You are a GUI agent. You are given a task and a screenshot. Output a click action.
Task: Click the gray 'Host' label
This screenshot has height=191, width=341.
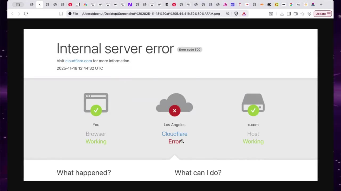click(253, 134)
